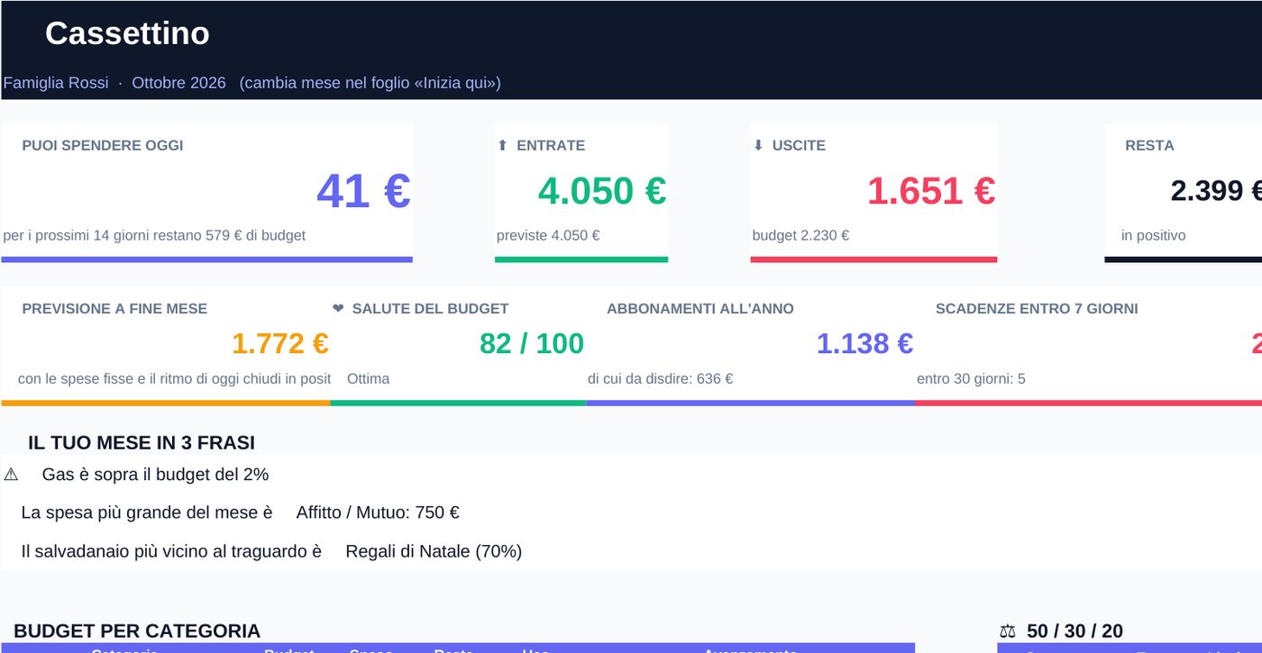Select the BUDGET PER CATEGORIA heading

click(x=137, y=630)
